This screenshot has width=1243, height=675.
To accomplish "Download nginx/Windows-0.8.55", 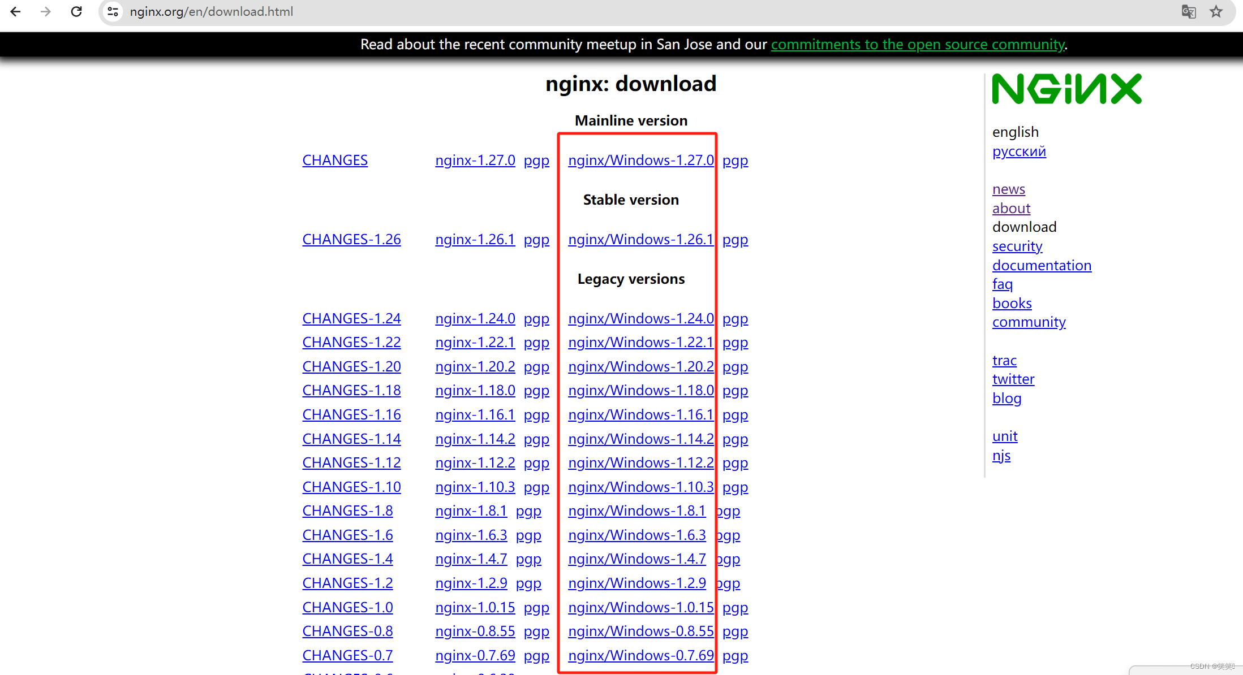I will [641, 631].
